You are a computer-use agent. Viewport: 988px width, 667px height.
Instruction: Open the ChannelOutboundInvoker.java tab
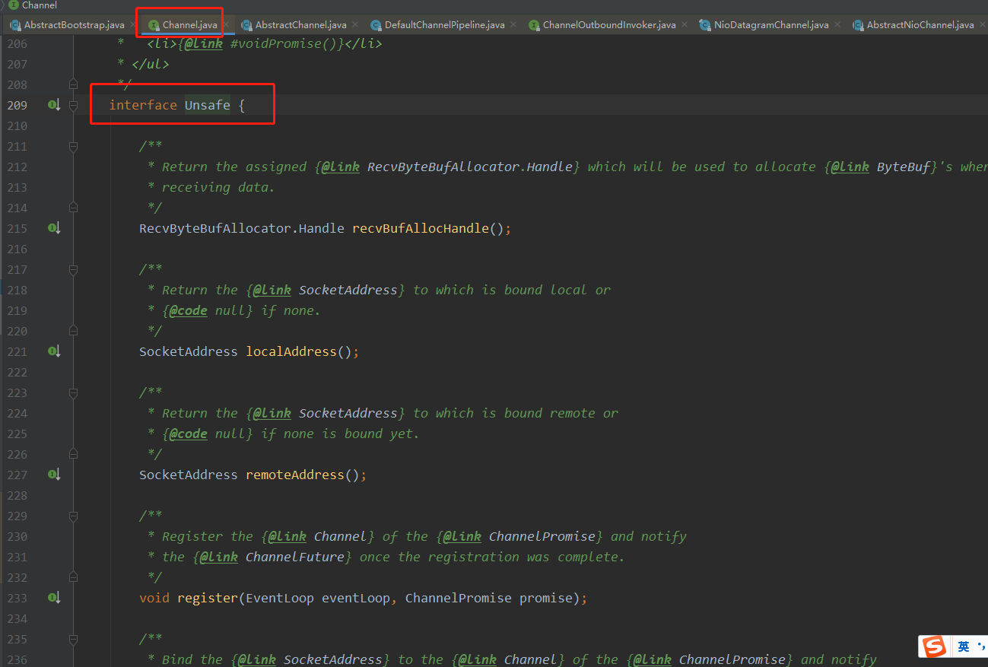609,25
